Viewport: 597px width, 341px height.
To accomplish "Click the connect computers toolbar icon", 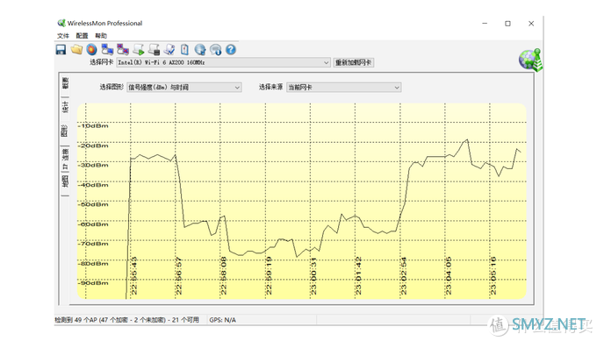I will pos(107,50).
